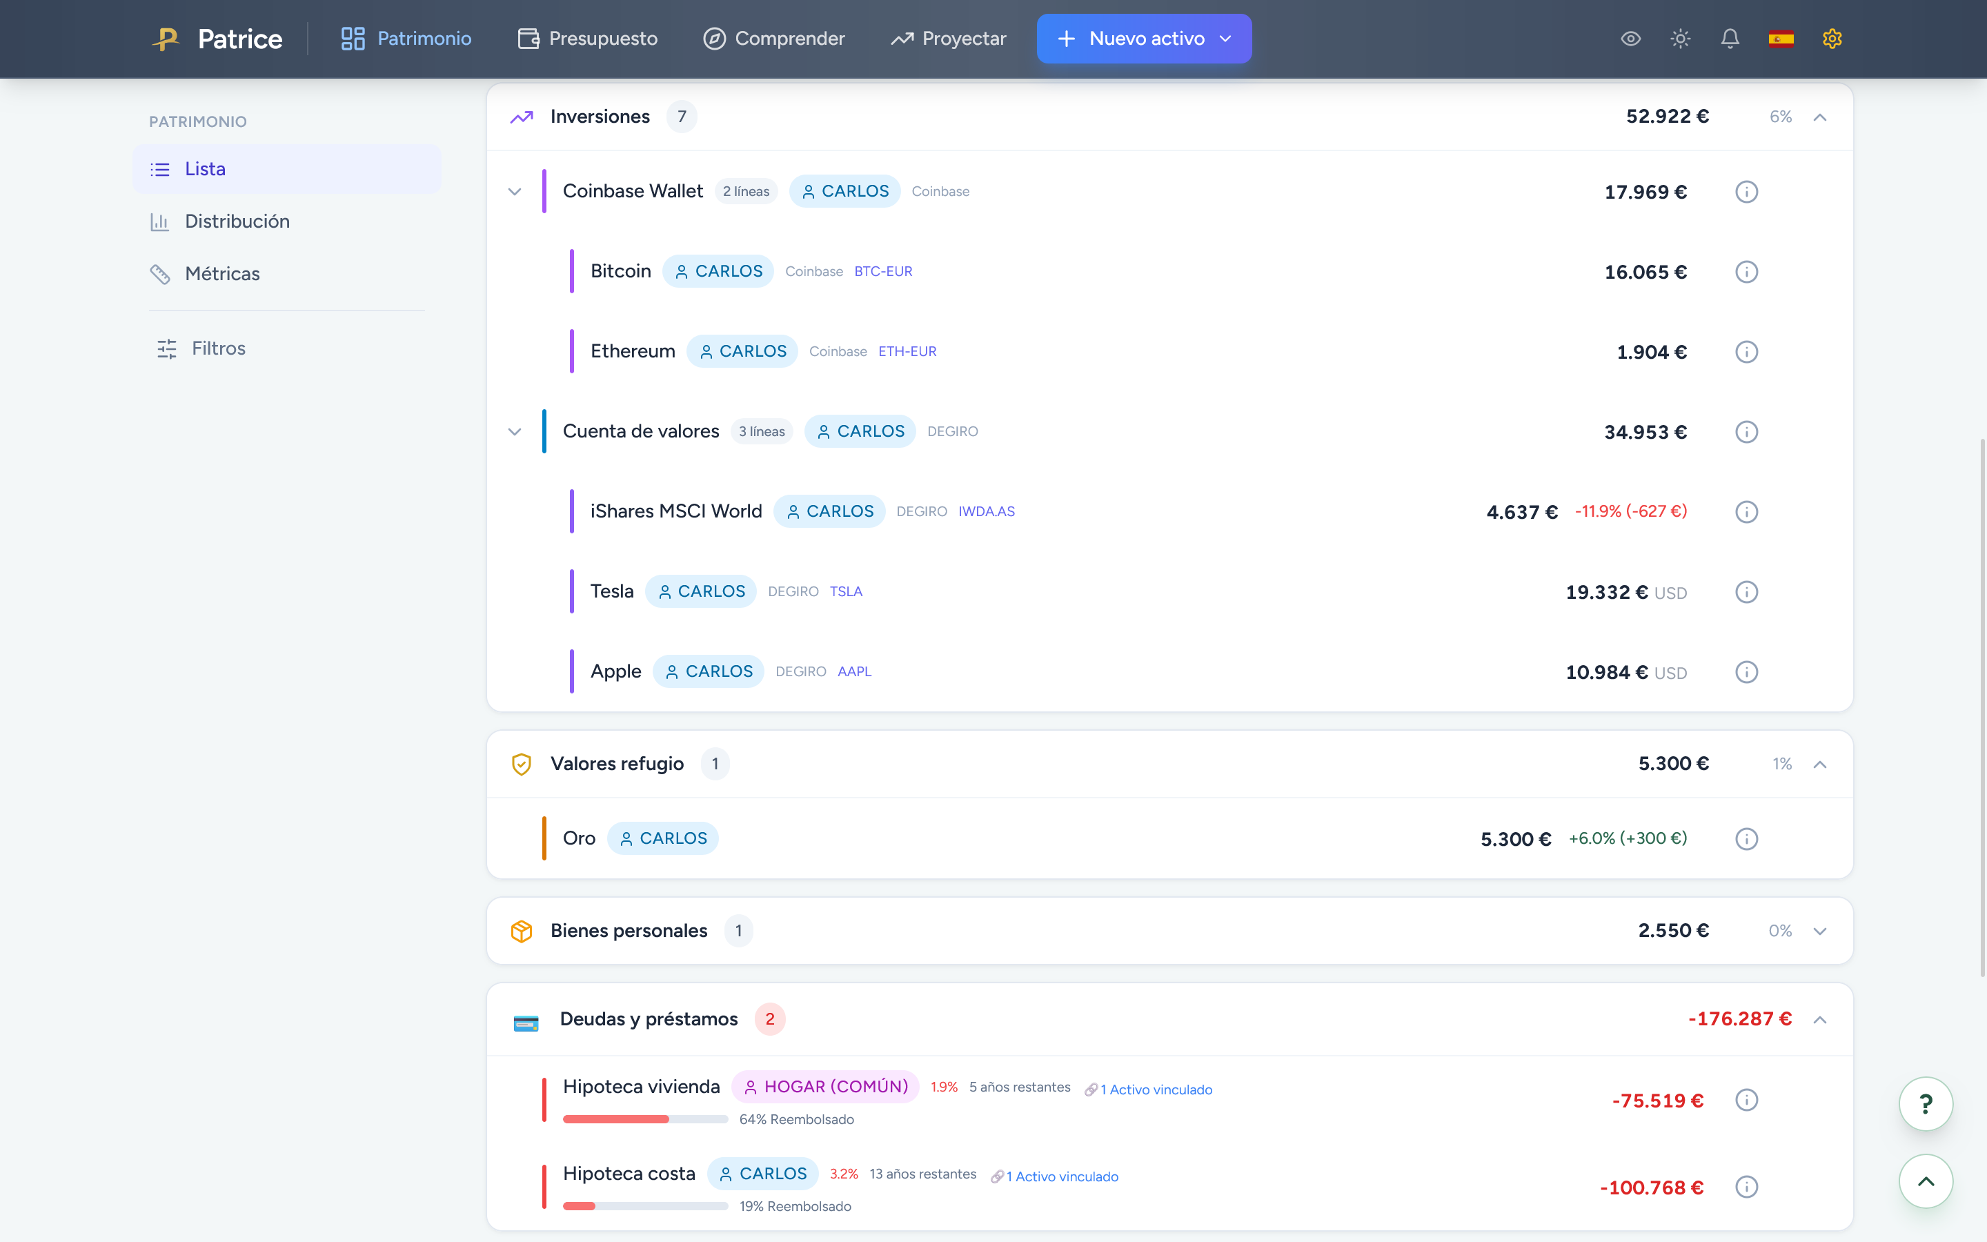This screenshot has height=1242, width=1987.
Task: Open Filtros panel
Action: (201, 348)
